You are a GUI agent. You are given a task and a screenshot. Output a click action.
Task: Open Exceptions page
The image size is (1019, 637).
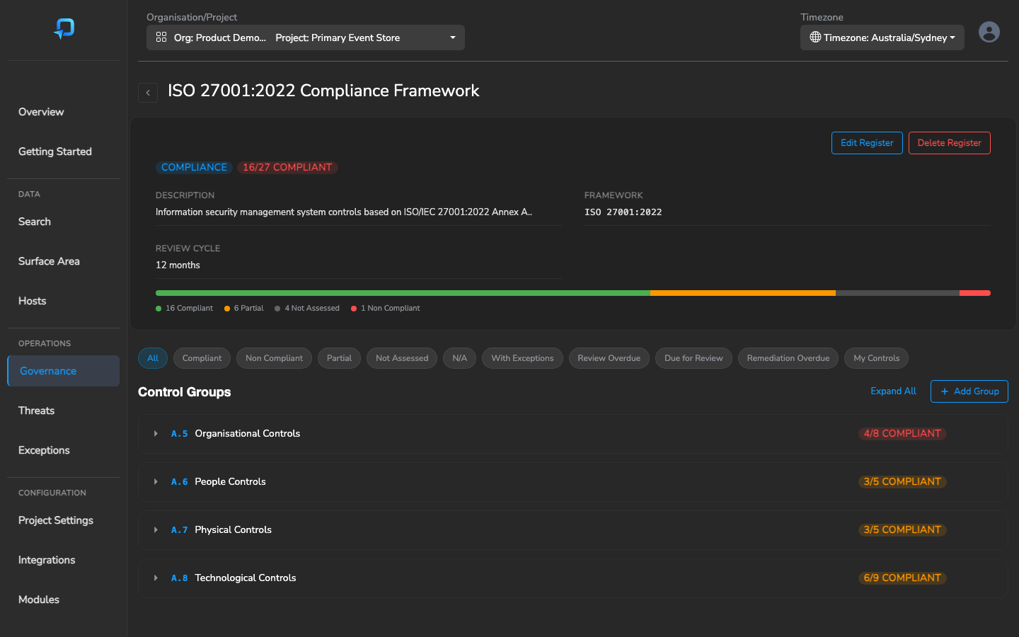[63, 450]
